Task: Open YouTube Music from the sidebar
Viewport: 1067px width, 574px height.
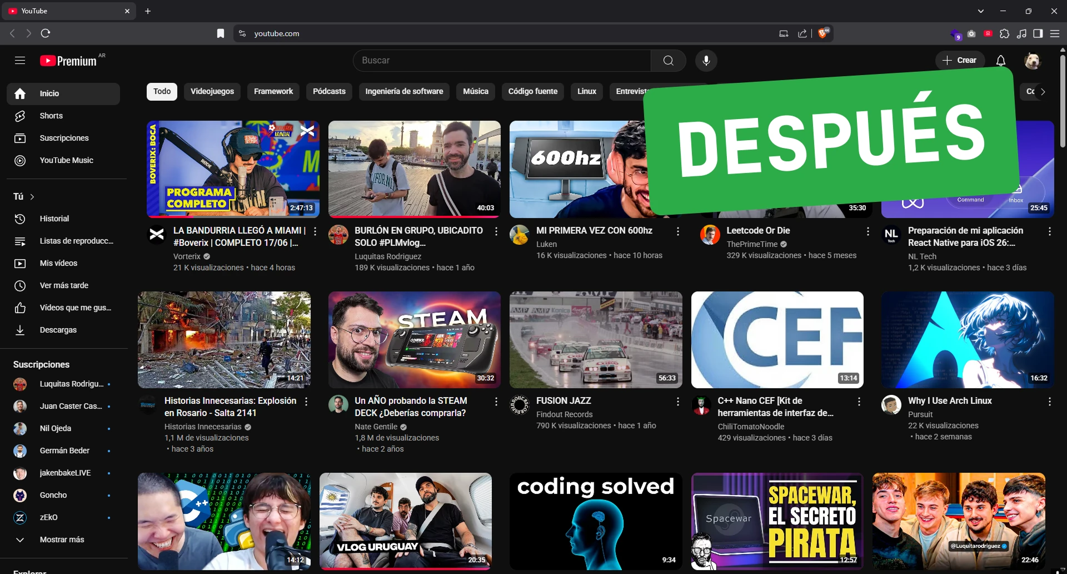Action: point(67,160)
